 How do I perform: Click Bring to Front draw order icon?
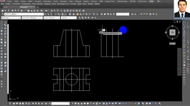[x=80, y=18]
